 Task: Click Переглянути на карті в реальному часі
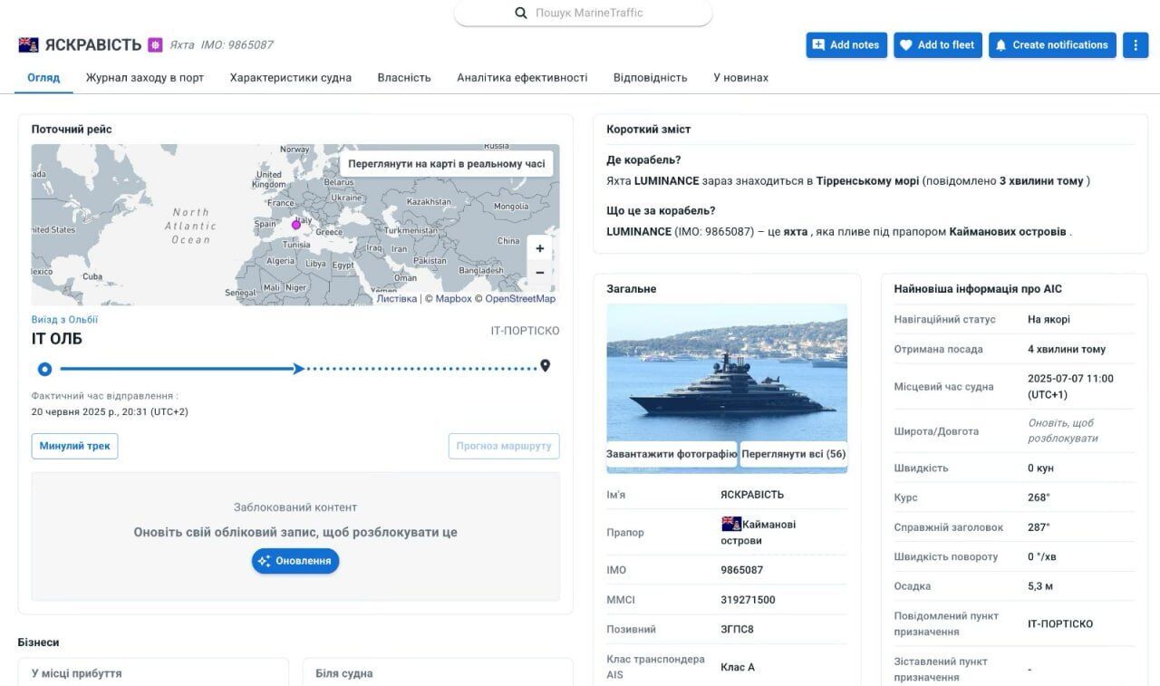[x=447, y=164]
